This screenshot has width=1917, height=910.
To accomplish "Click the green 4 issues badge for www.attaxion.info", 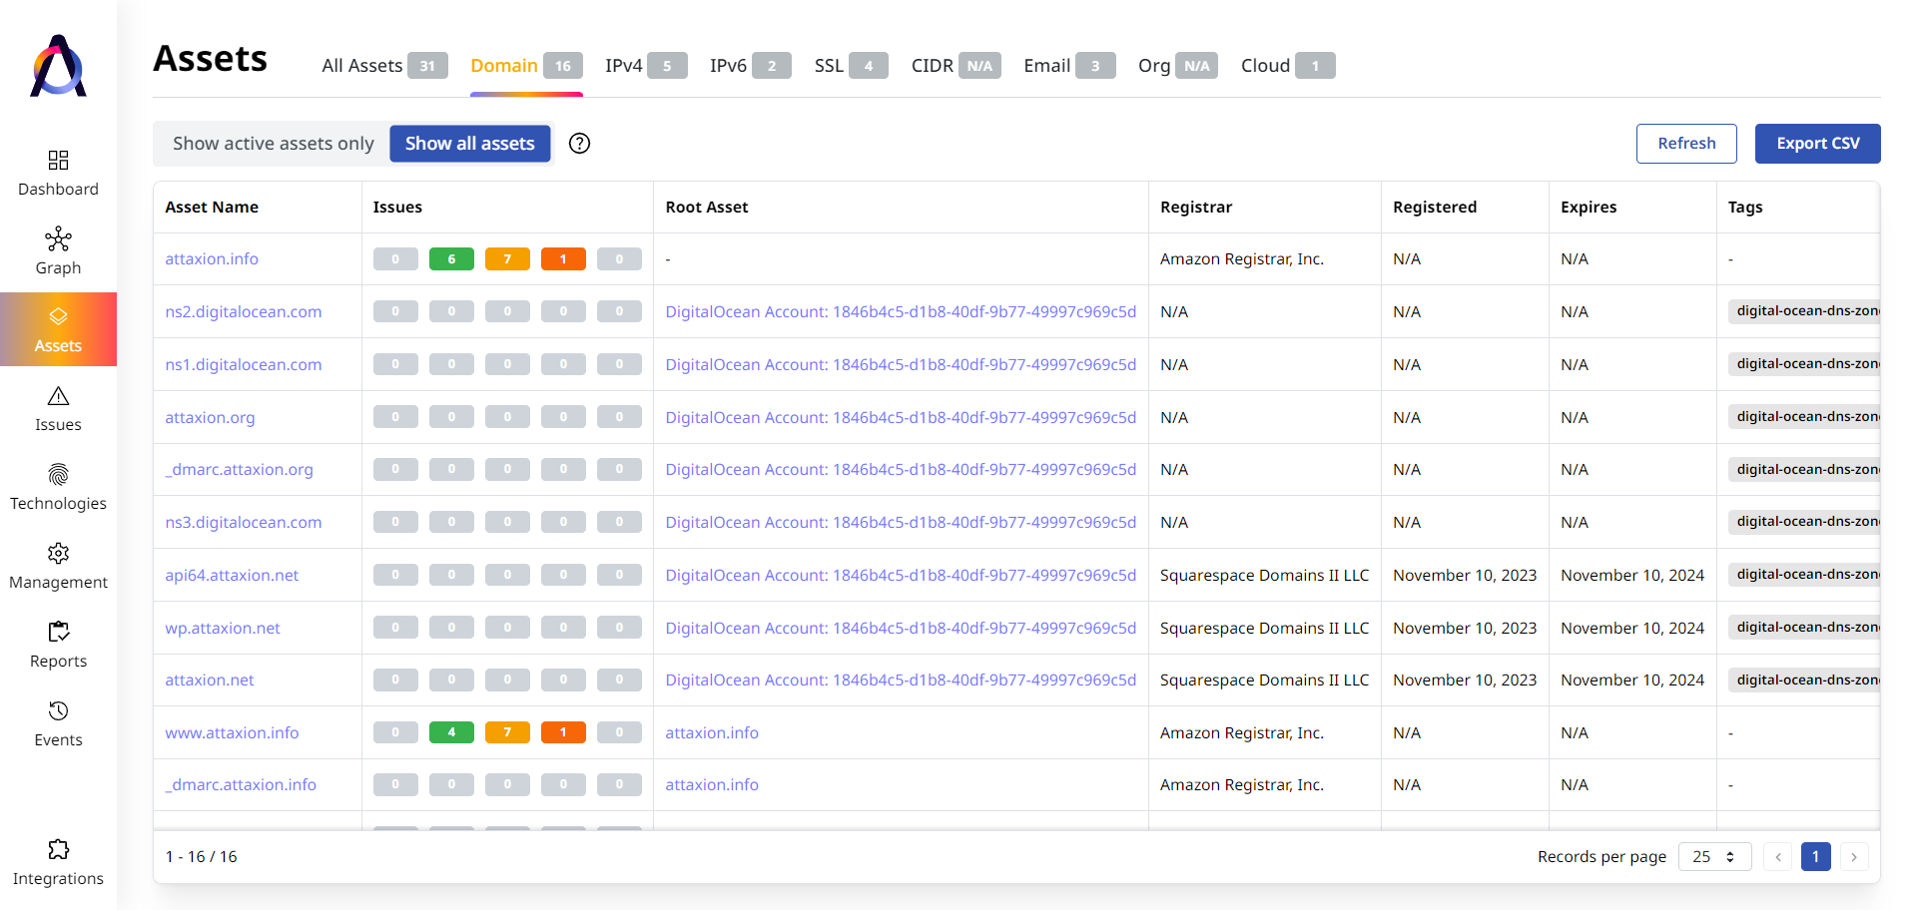I will tap(451, 733).
